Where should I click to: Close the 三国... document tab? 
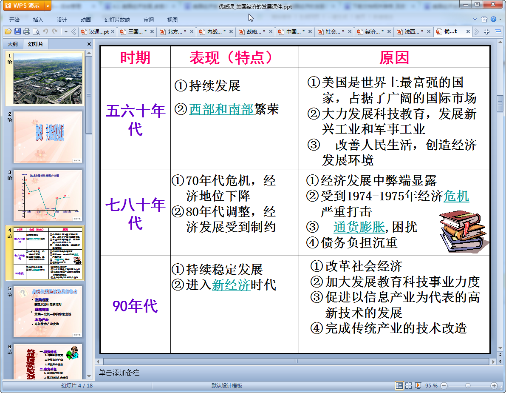tap(152, 31)
